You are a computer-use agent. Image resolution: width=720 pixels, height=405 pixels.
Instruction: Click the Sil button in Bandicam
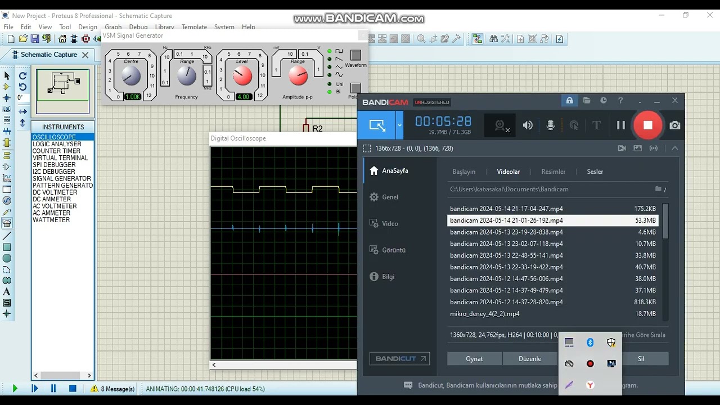[641, 358]
